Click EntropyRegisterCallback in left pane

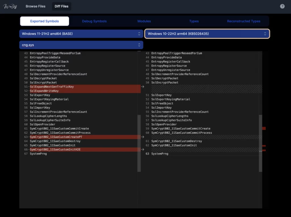click(x=49, y=62)
